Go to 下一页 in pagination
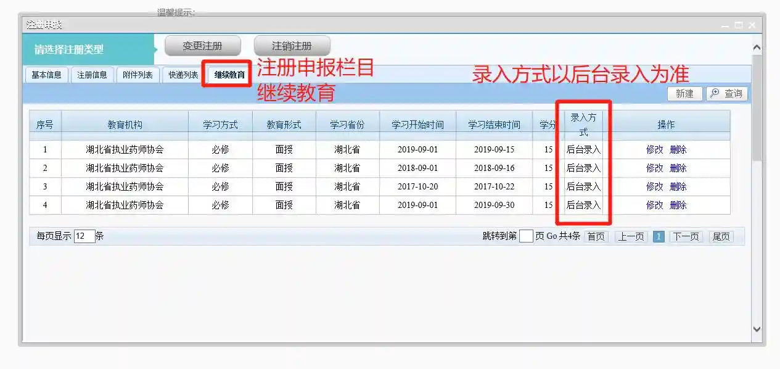The height and width of the screenshot is (369, 780). pyautogui.click(x=686, y=236)
